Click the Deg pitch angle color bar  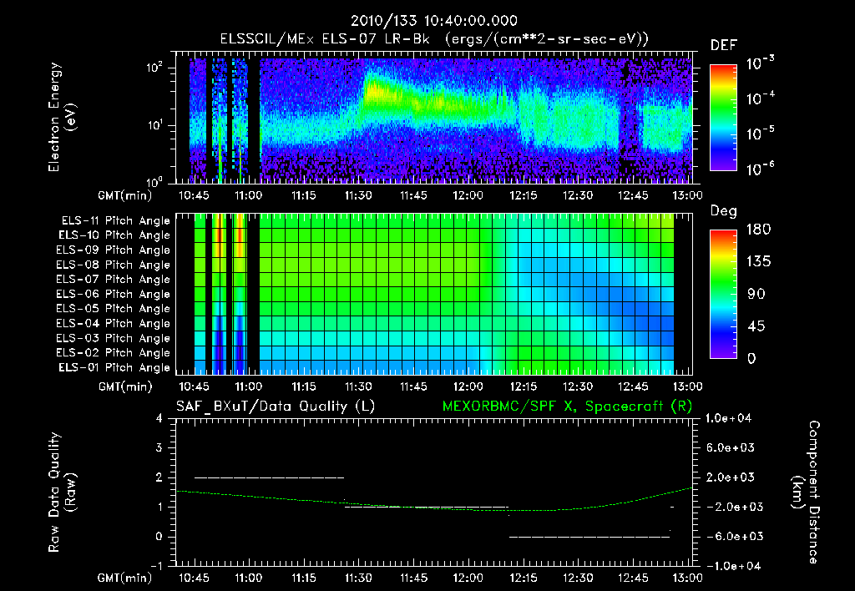tap(723, 294)
